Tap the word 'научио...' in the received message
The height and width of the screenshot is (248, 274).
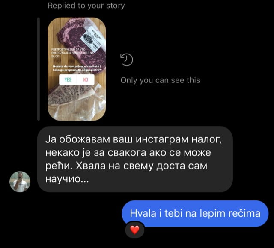point(67,179)
